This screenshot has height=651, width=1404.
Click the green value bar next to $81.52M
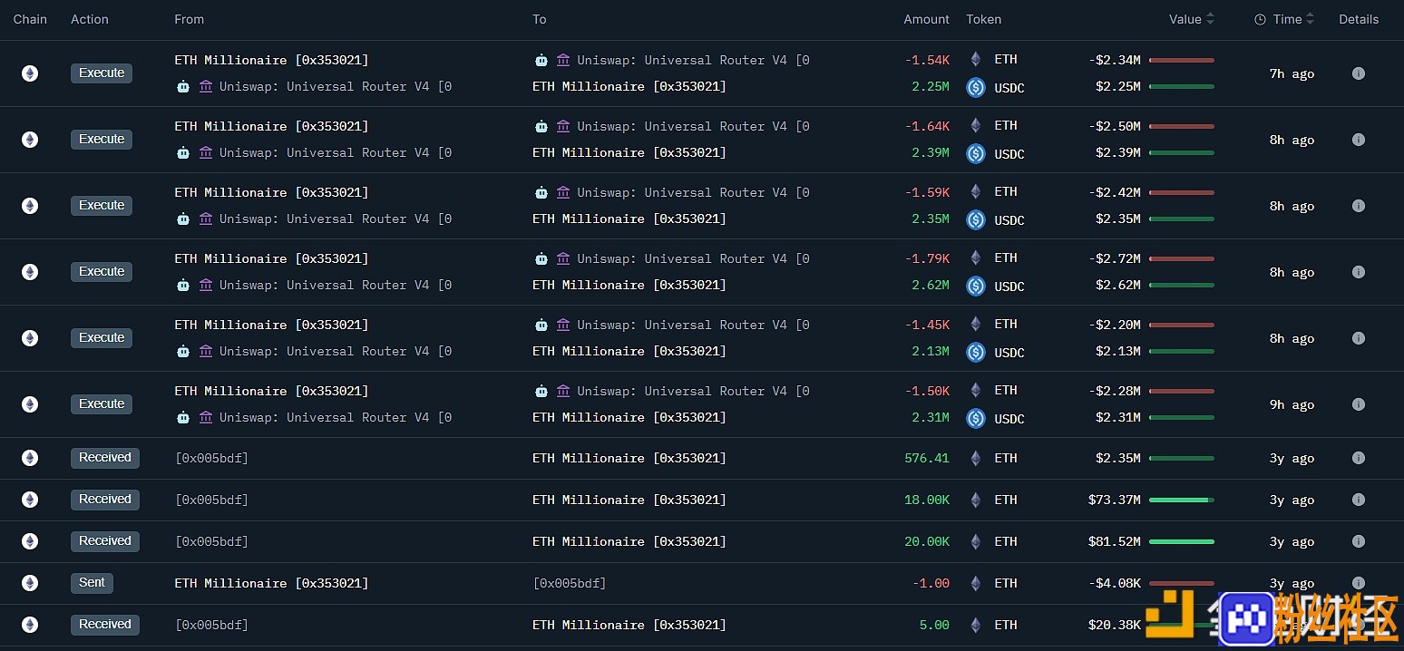click(x=1181, y=541)
